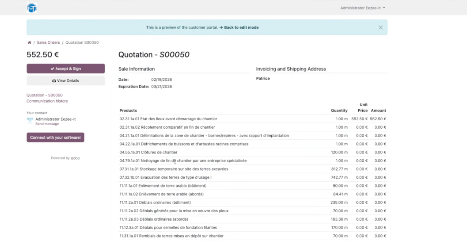The image size is (467, 241).
Task: Click the Odoo logo in Powered by
Action: click(x=75, y=158)
